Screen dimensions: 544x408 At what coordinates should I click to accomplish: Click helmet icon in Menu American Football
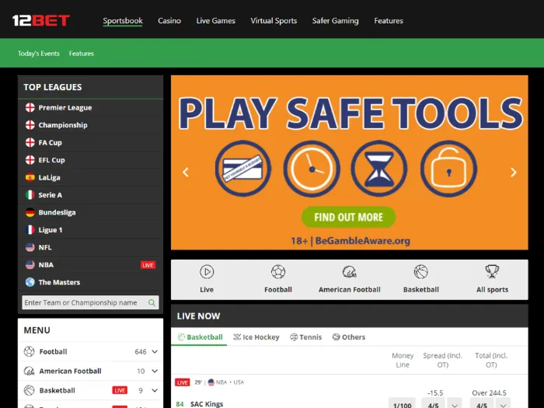coord(30,371)
